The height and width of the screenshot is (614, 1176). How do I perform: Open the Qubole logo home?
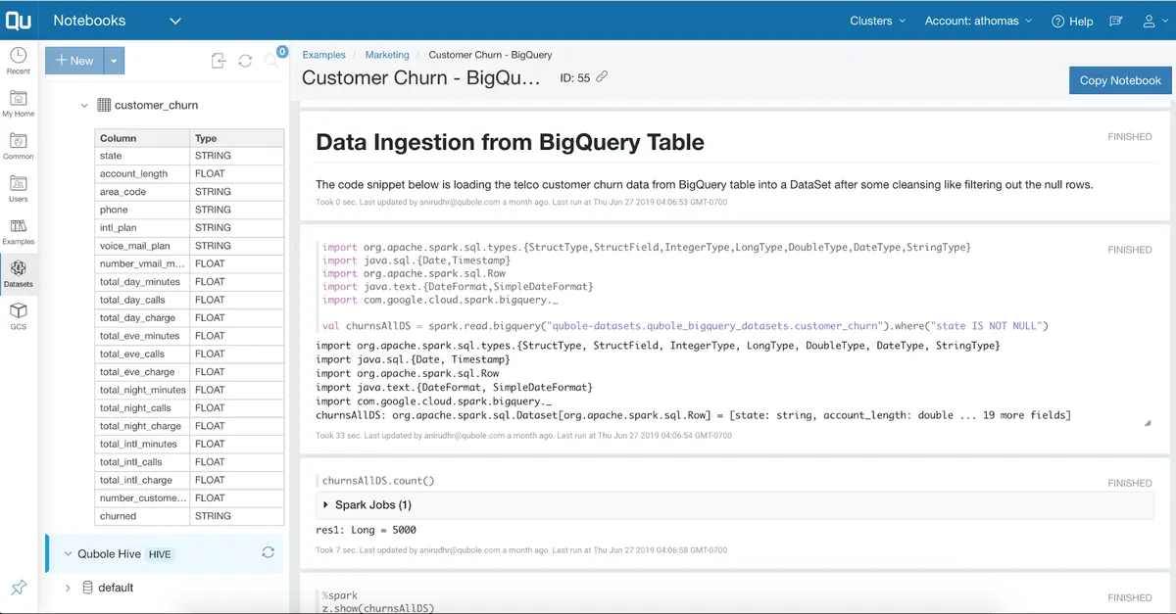tap(19, 20)
